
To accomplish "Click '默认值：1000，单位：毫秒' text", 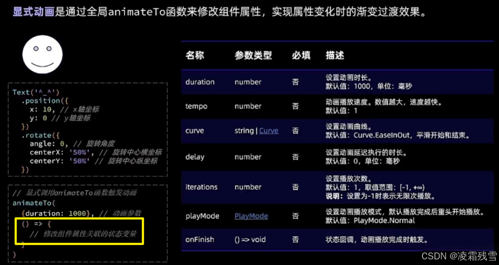I will pos(369,86).
